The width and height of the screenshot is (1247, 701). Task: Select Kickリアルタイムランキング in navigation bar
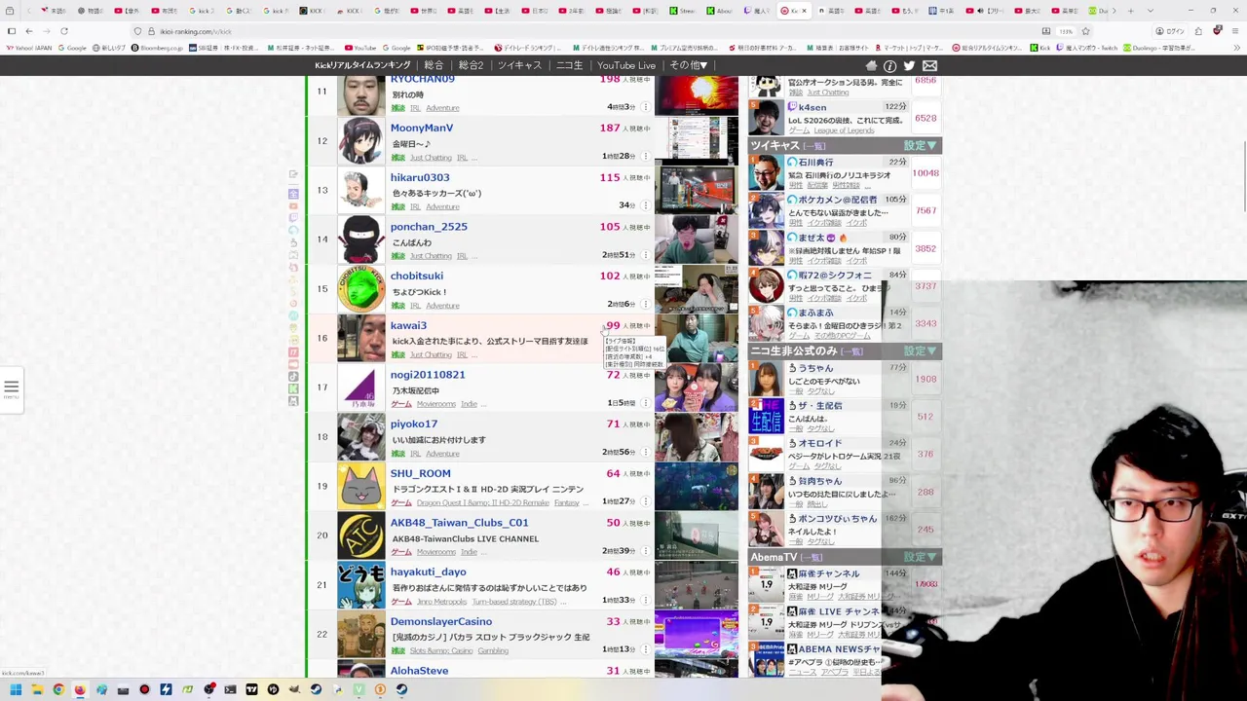[362, 65]
